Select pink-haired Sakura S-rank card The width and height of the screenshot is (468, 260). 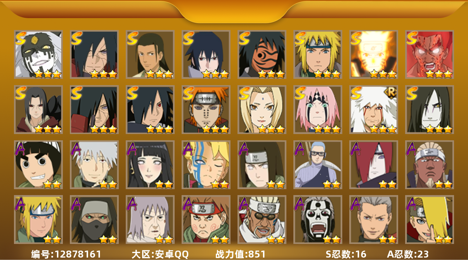point(318,110)
